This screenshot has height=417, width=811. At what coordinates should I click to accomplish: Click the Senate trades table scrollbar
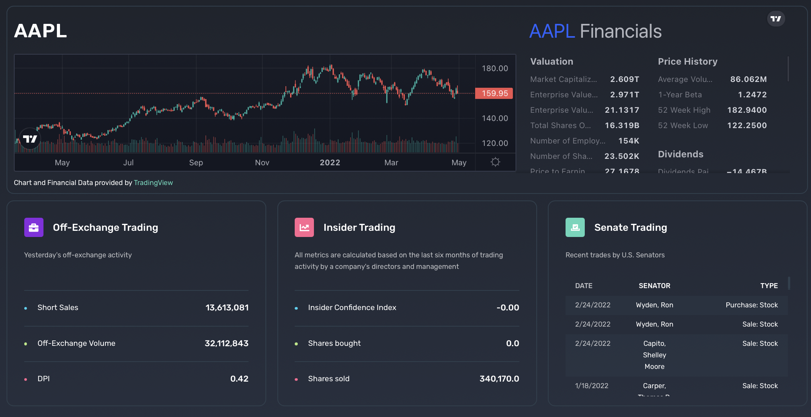(x=789, y=283)
